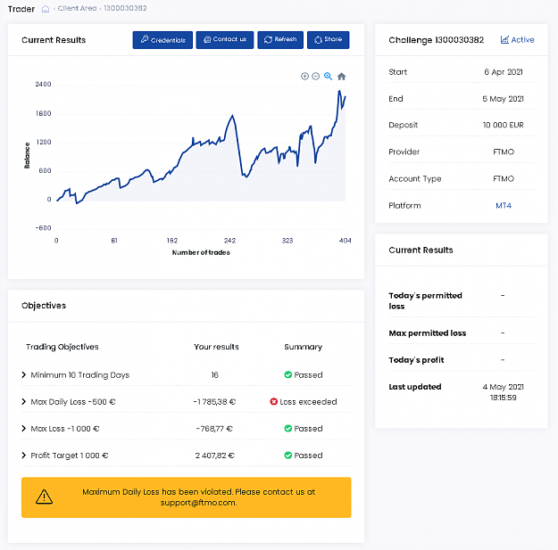The width and height of the screenshot is (558, 550).
Task: Click the balance curve peak on chart
Action: pos(339,91)
